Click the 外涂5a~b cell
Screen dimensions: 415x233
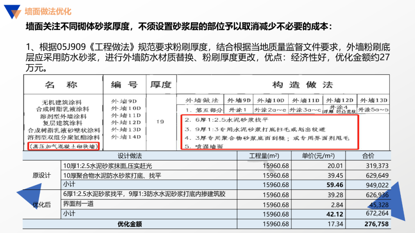click(x=373, y=110)
